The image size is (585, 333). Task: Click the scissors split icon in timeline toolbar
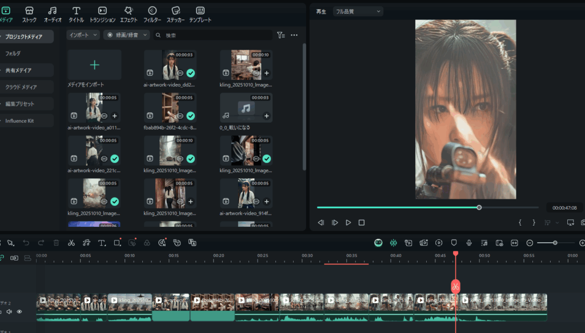[71, 243]
